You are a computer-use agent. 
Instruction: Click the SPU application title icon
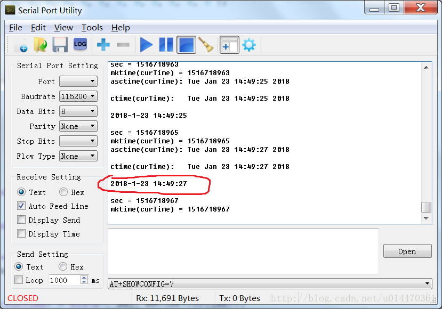pyautogui.click(x=10, y=10)
